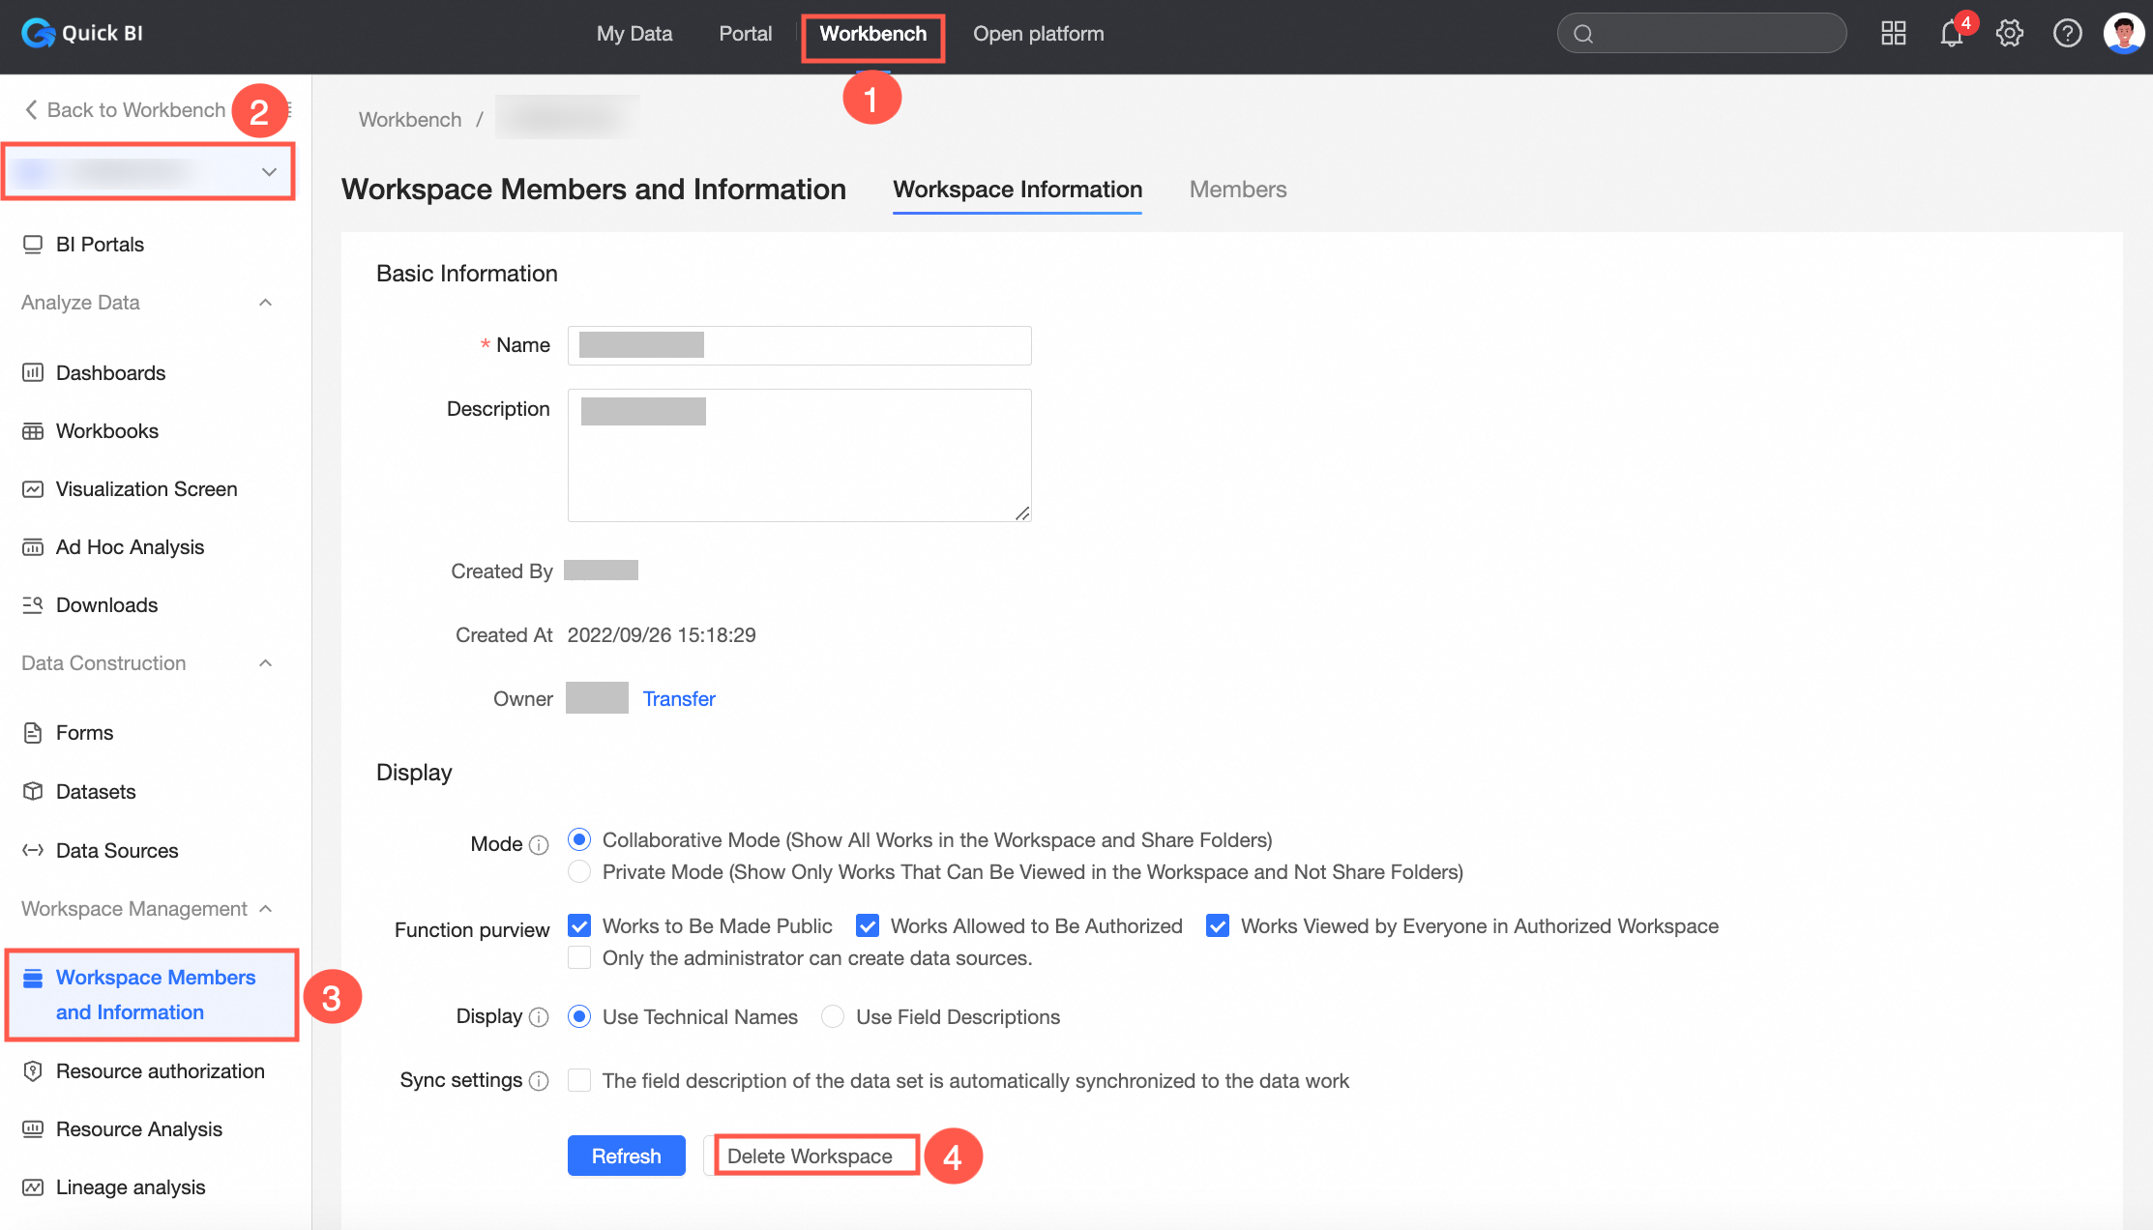Click the BI Portals icon

pos(33,245)
